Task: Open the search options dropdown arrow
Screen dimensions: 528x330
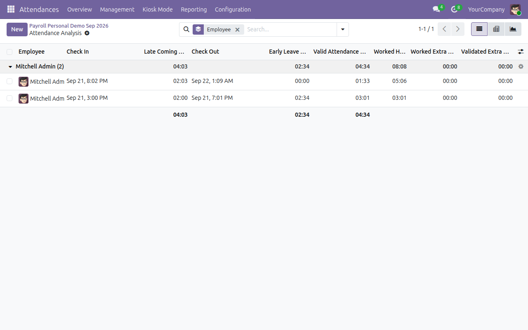Action: pos(343,29)
